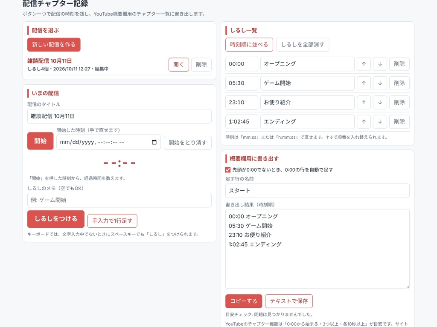This screenshot has height=327, width=437.
Task: Click テキストで保存 button
Action: (x=289, y=301)
